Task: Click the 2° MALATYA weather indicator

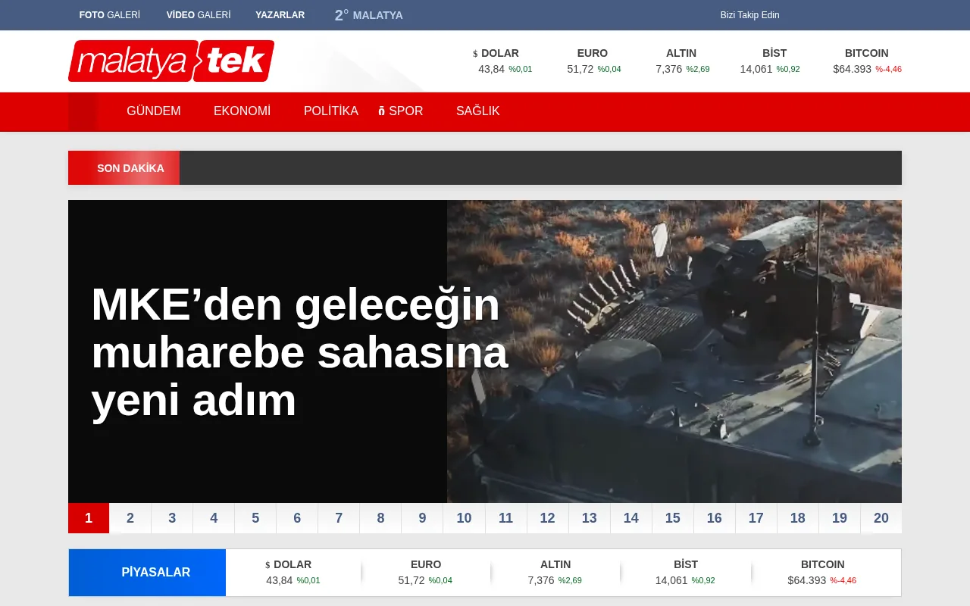Action: pos(368,14)
